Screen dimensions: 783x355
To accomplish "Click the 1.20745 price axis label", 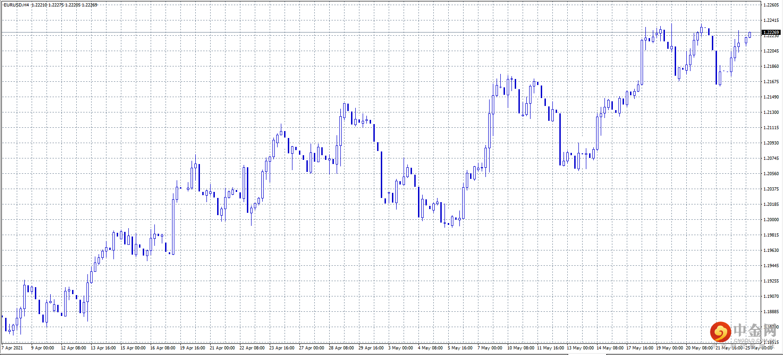I will coord(771,158).
